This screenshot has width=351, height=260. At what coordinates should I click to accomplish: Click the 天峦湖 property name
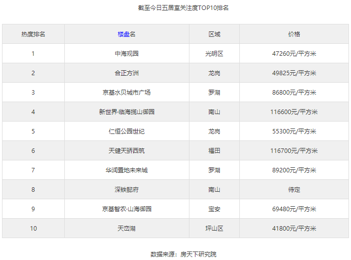click(x=127, y=228)
